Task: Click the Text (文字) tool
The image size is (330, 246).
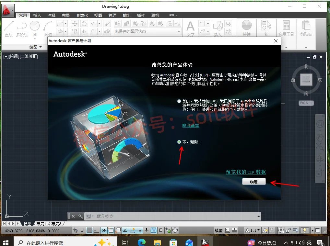Action: pos(191,28)
